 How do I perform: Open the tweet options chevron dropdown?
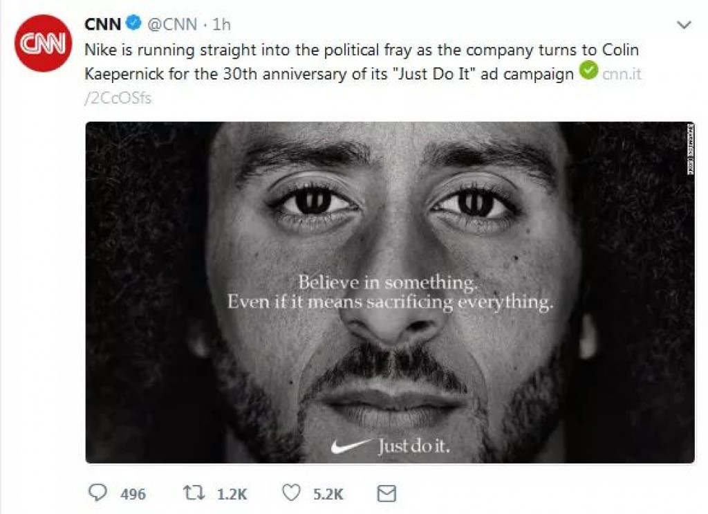coord(683,25)
